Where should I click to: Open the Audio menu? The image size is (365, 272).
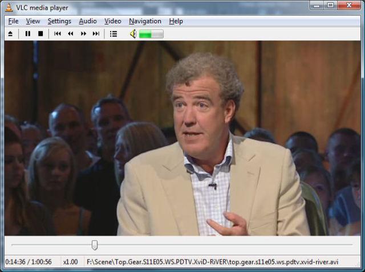88,21
